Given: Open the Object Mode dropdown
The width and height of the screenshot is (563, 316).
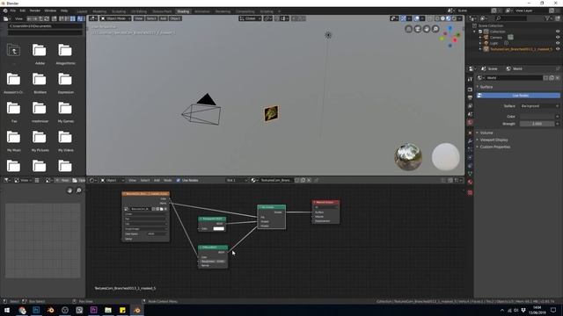Looking at the screenshot, I should (x=115, y=18).
